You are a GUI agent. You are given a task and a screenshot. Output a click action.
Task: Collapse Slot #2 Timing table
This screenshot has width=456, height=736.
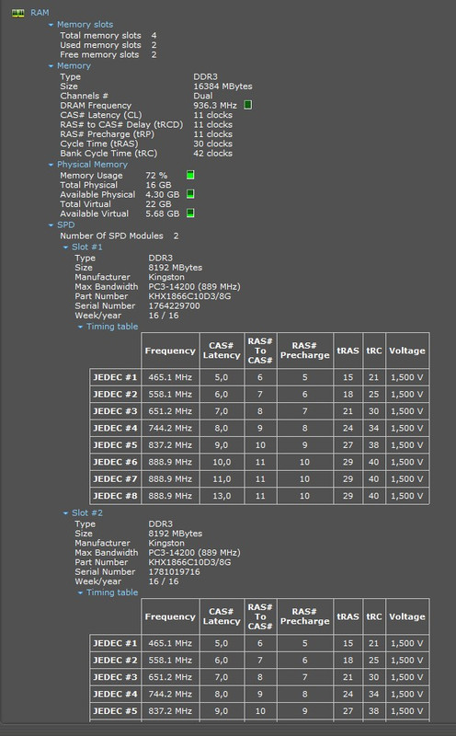tap(80, 592)
